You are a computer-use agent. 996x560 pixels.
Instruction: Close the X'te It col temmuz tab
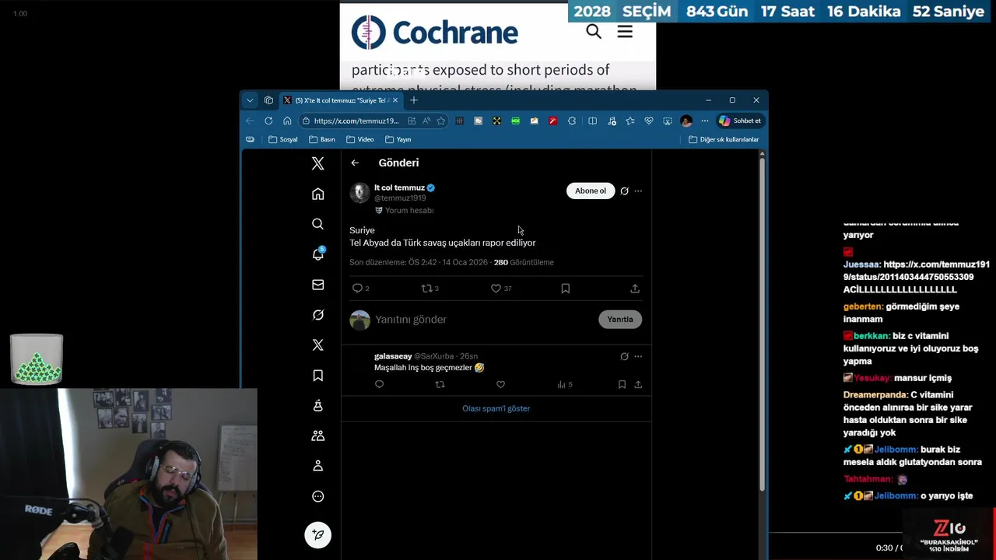point(395,100)
